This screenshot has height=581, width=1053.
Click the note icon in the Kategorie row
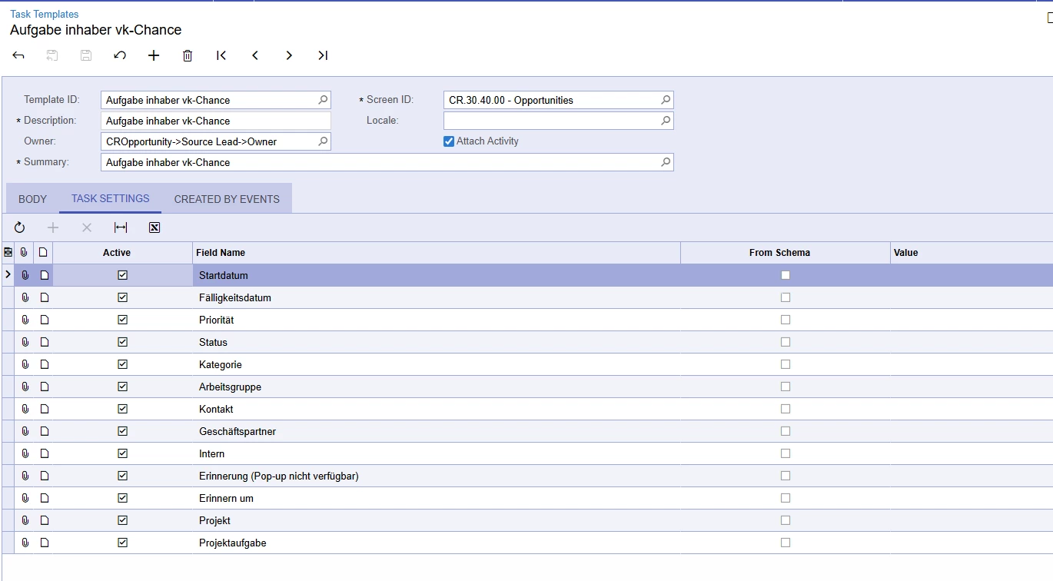tap(44, 364)
